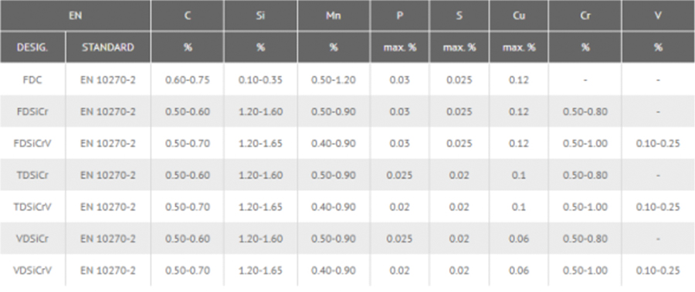Image resolution: width=695 pixels, height=292 pixels.
Task: Click FDC carbon value 0.60-0.75
Action: click(188, 80)
